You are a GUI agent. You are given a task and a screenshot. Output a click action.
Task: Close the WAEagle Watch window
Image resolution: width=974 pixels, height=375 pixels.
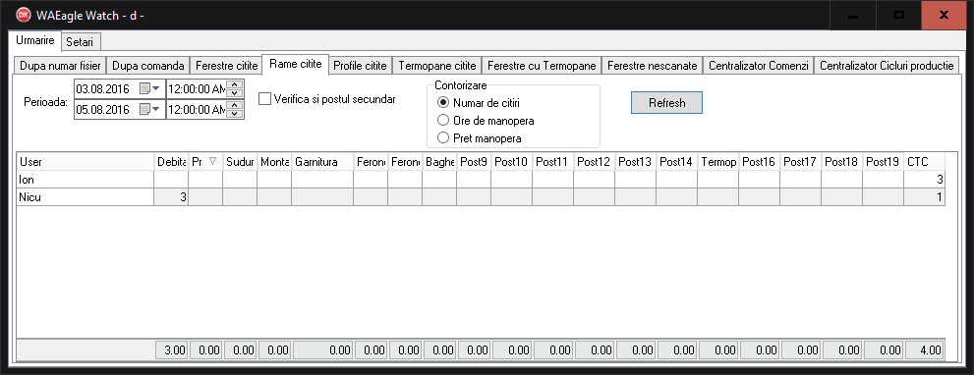(x=945, y=15)
